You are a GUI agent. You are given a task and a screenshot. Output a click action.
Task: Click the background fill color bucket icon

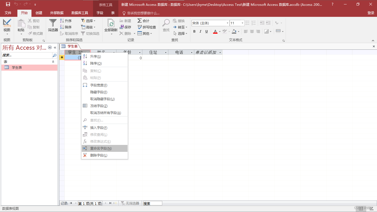pos(234,31)
